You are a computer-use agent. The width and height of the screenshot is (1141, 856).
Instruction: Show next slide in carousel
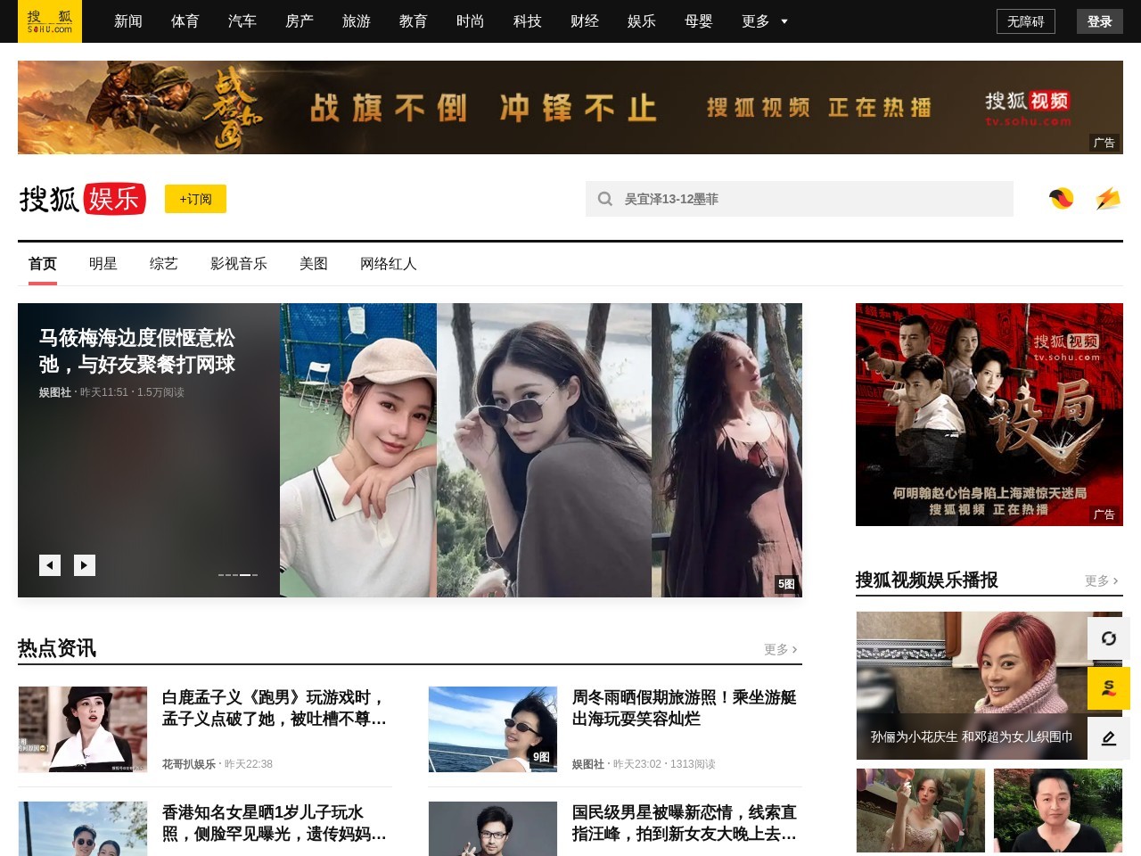85,565
